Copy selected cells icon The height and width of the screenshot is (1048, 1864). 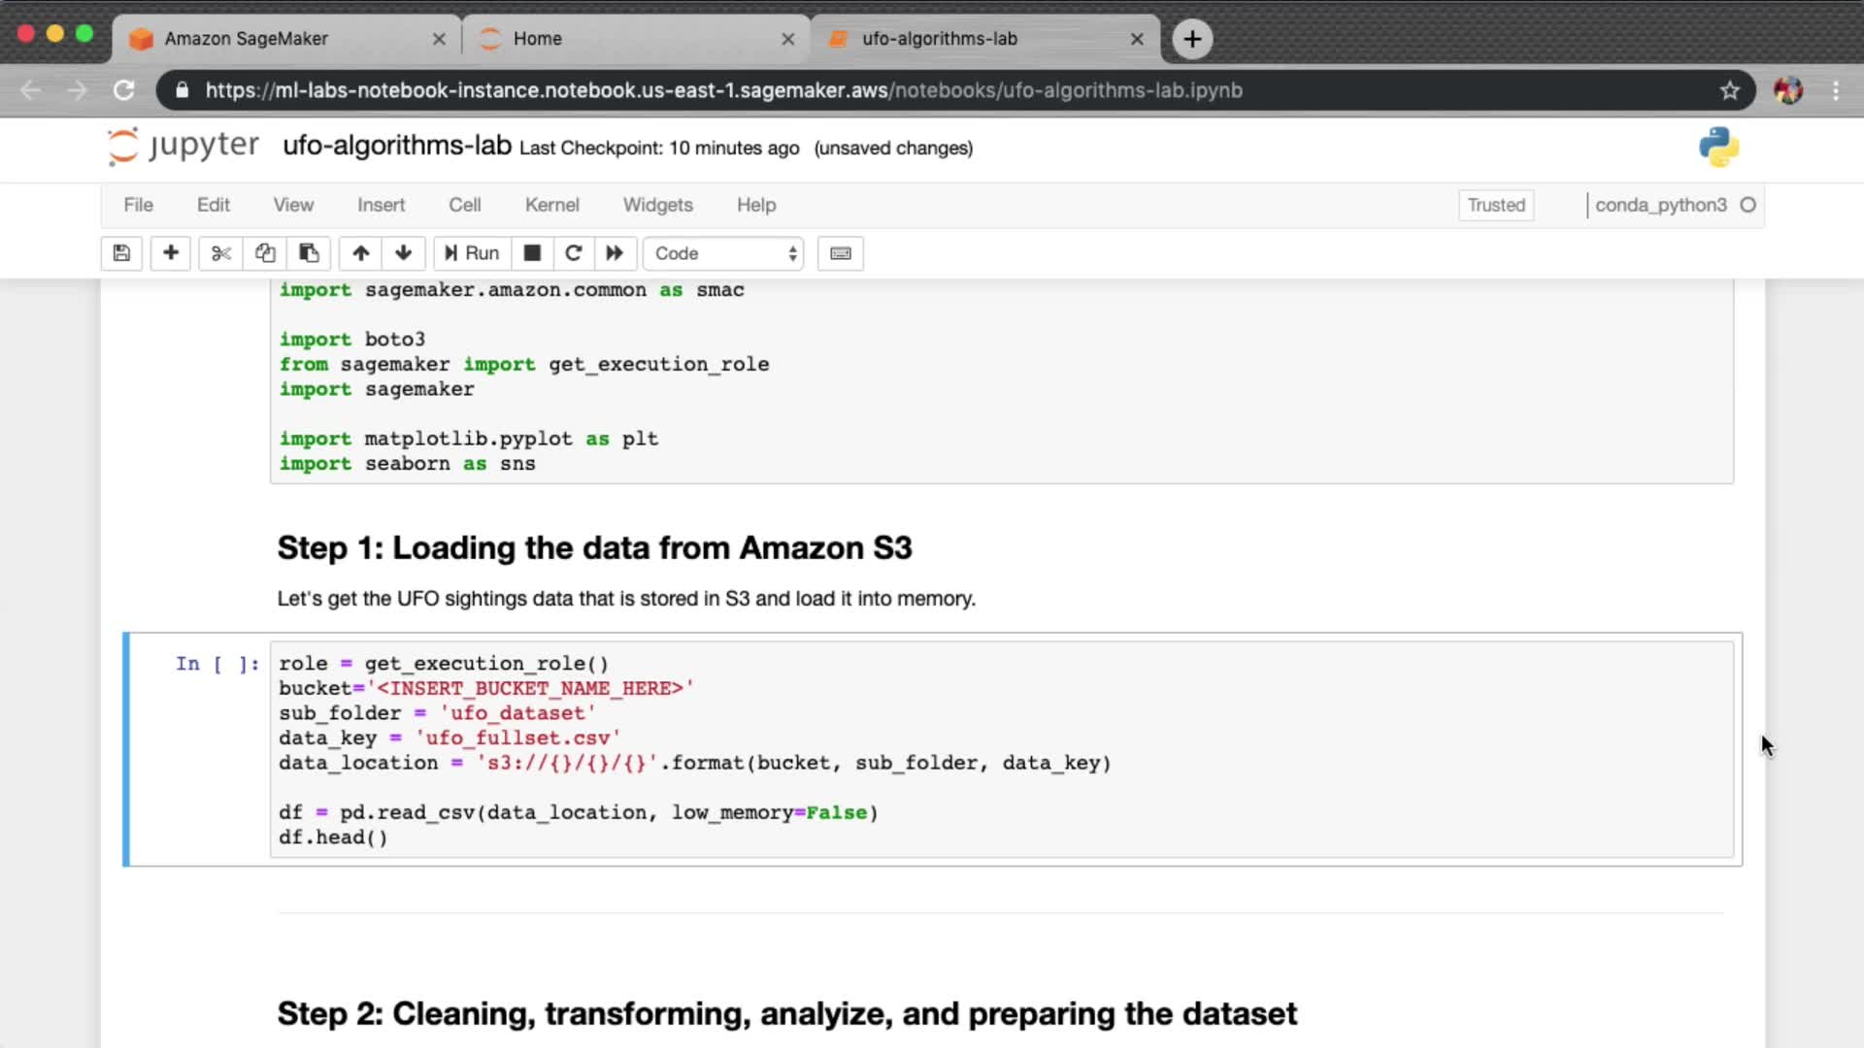pos(265,253)
